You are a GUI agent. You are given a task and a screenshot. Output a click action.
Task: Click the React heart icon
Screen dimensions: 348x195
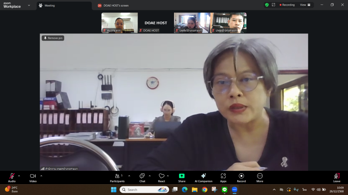[161, 176]
